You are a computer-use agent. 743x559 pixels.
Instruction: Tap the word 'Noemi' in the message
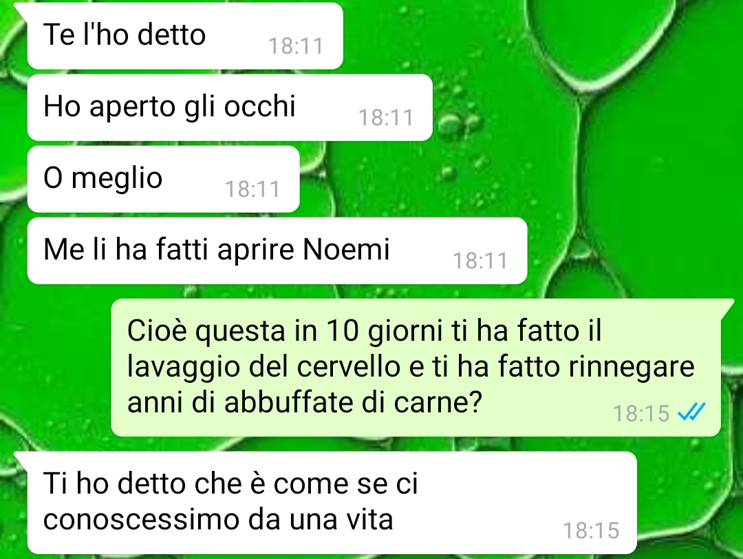(346, 249)
